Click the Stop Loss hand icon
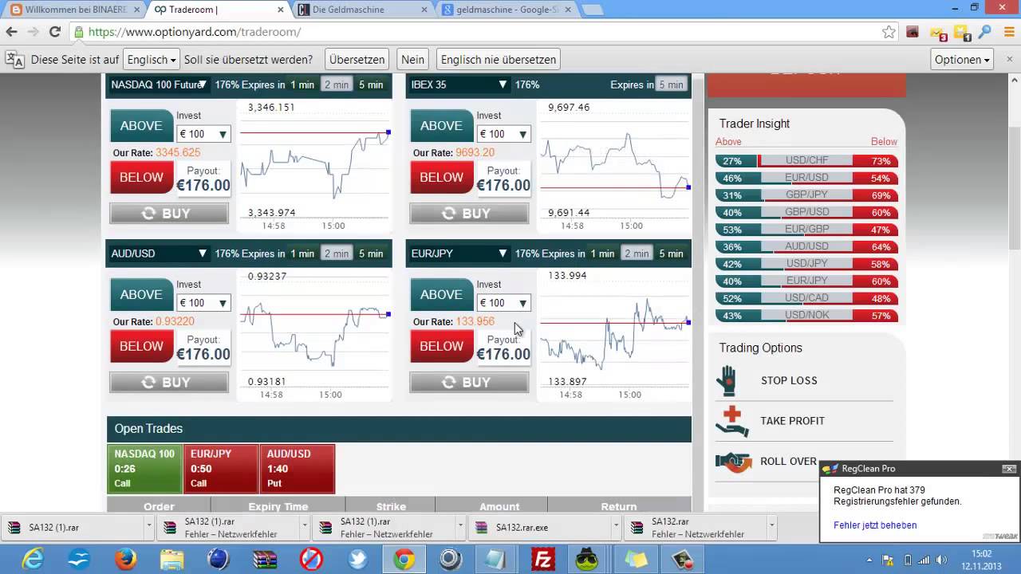The width and height of the screenshot is (1021, 574). [727, 380]
